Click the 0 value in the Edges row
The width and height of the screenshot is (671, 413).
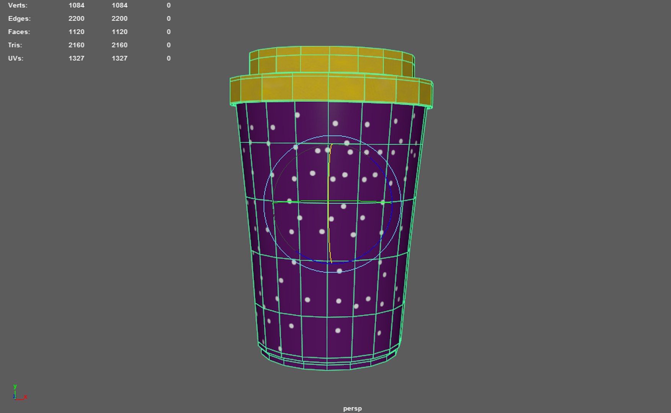tap(168, 18)
